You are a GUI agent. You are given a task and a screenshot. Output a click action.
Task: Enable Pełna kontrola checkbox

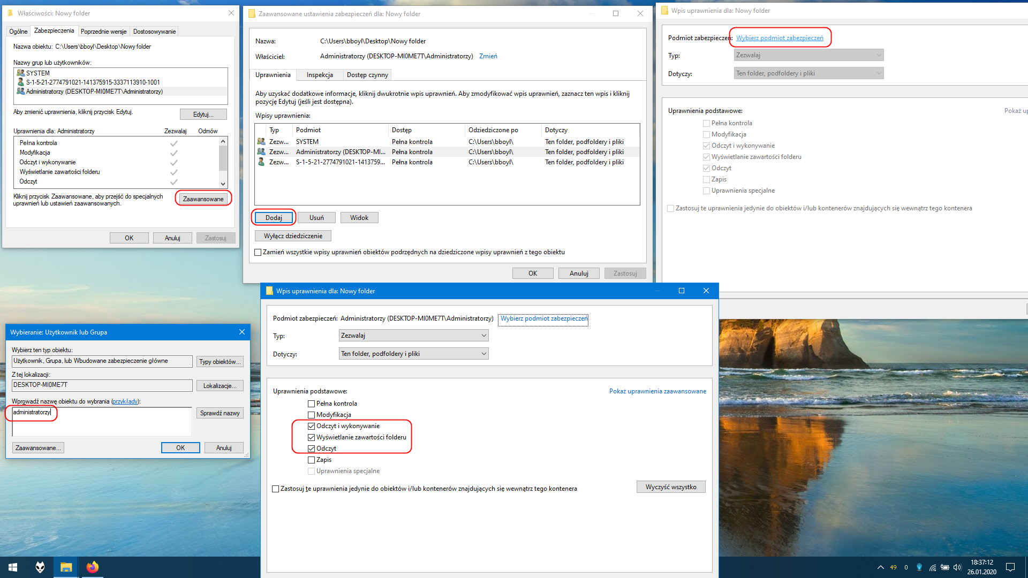[x=311, y=404]
